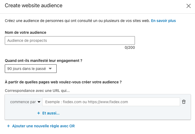Click the plus icon beside Et aussi
This screenshot has height=134, width=195.
click(x=39, y=113)
